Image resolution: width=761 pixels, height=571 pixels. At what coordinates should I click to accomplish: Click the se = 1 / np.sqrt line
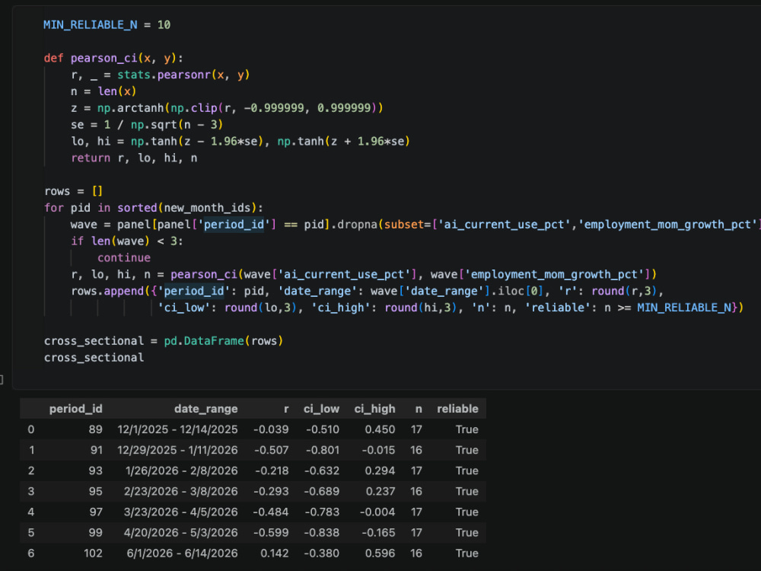pos(147,125)
